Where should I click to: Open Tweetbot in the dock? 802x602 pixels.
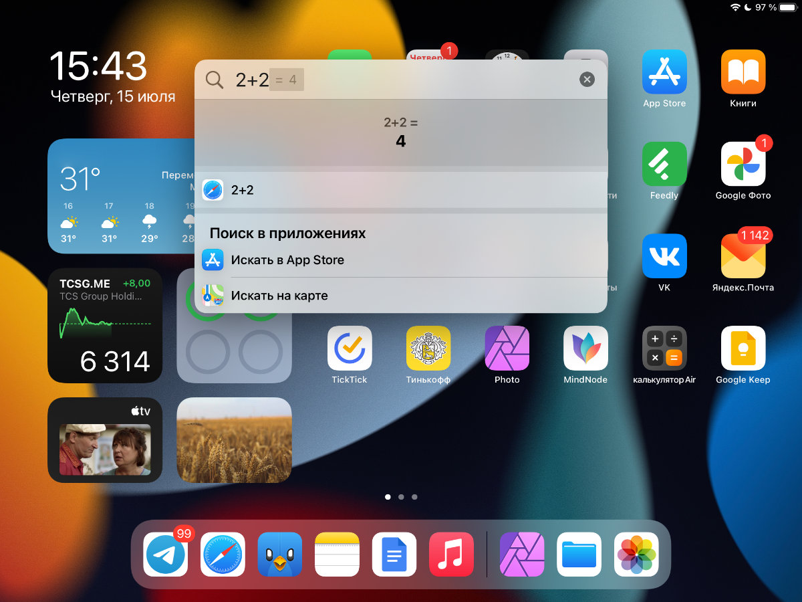click(x=280, y=555)
